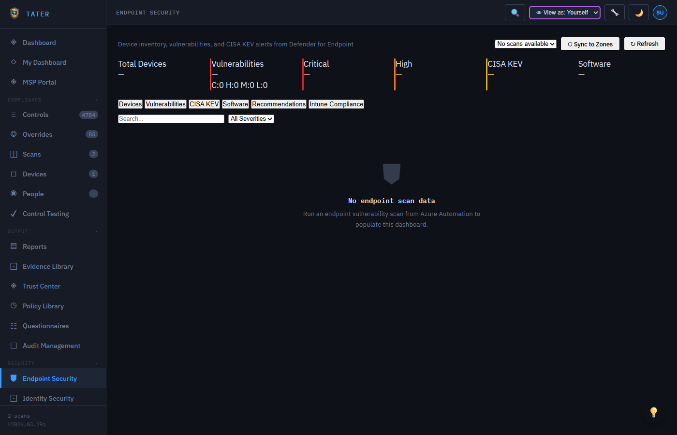
Task: Open the wrench tools button
Action: tap(615, 13)
